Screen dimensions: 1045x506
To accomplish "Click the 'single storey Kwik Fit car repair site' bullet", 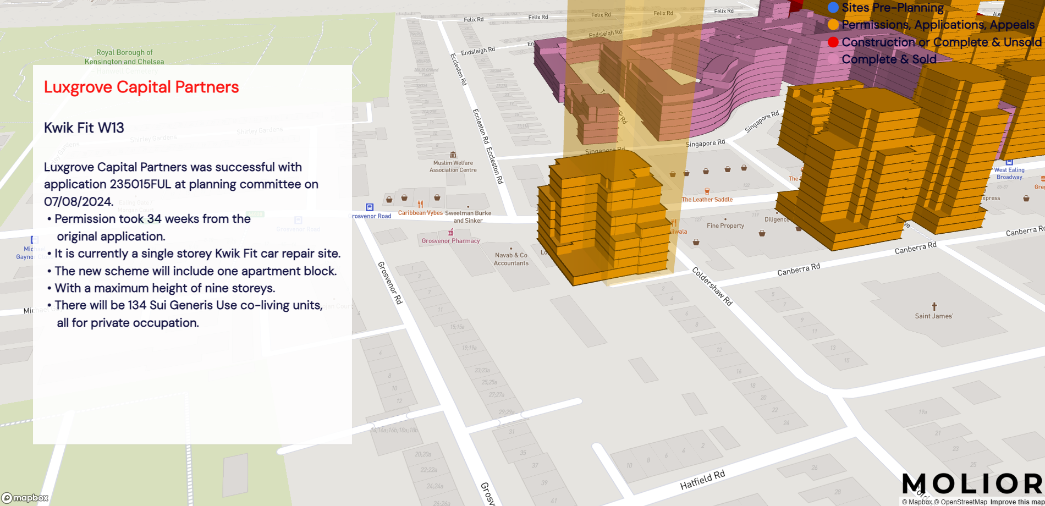I will tap(194, 254).
